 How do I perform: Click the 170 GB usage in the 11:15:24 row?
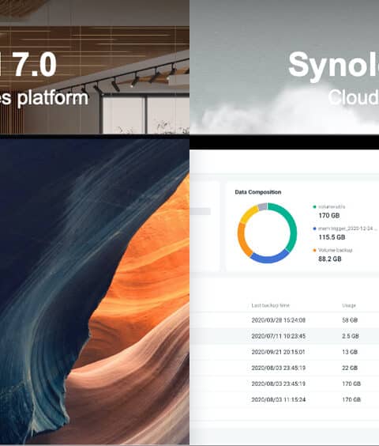click(351, 399)
